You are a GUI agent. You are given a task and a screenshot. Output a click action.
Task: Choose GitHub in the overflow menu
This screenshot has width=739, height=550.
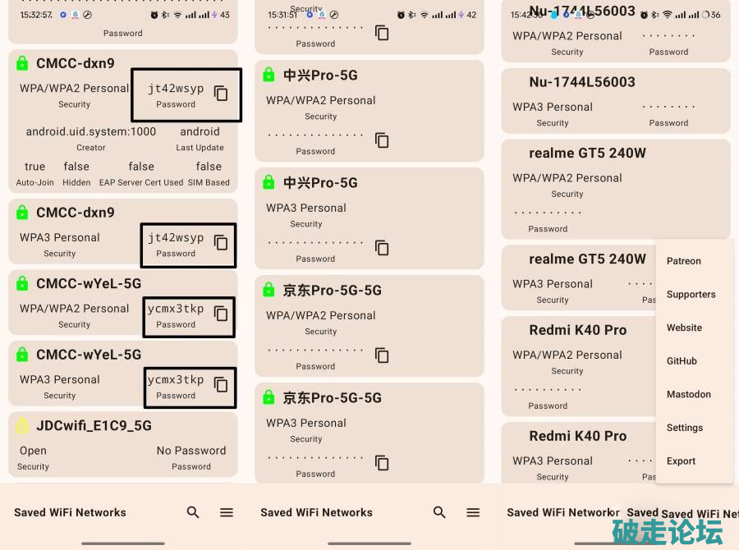pos(682,361)
